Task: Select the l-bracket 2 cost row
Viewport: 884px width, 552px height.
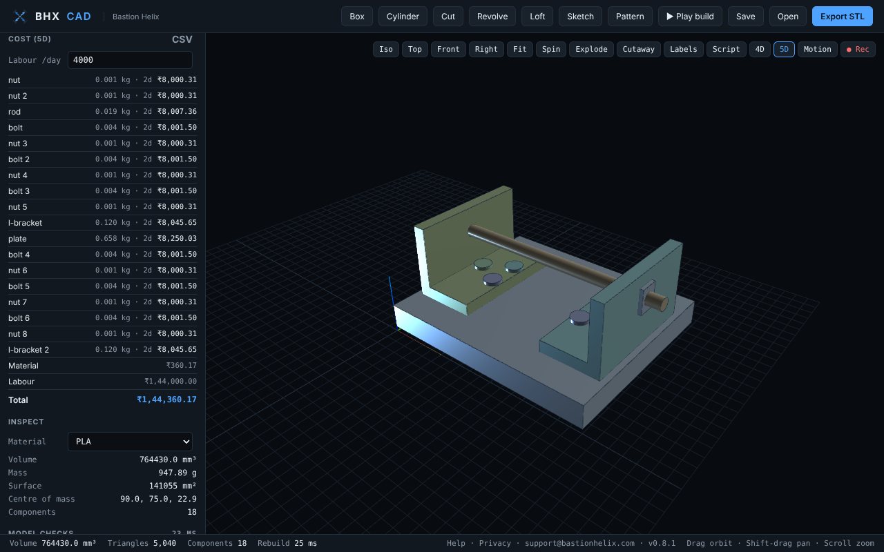Action: 102,350
